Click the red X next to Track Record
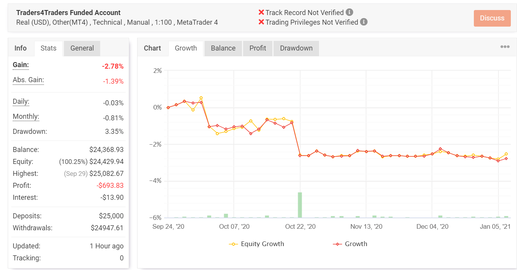 coord(261,13)
